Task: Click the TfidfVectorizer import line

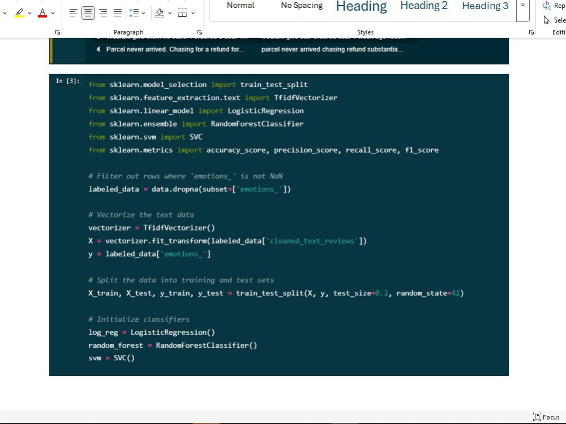Action: pyautogui.click(x=213, y=98)
